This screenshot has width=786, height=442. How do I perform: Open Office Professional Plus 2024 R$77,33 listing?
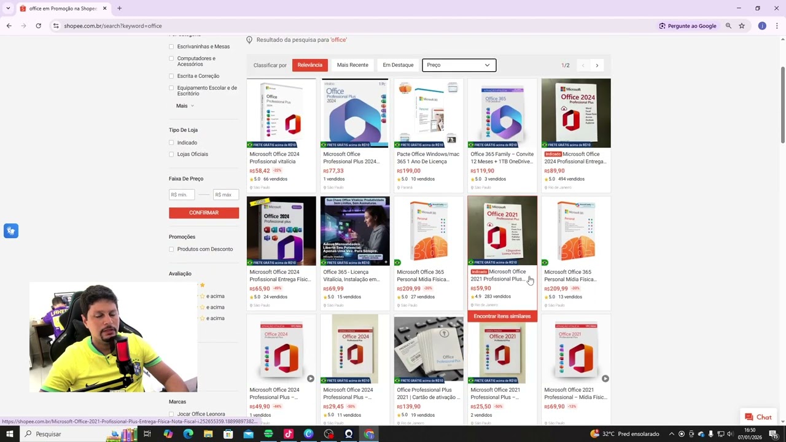pyautogui.click(x=355, y=135)
